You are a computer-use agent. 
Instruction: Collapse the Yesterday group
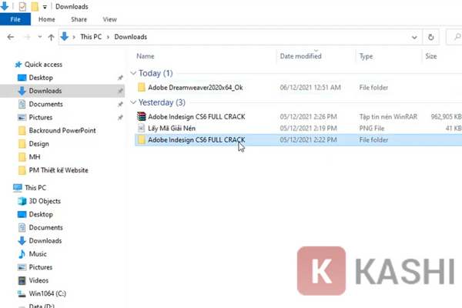pyautogui.click(x=133, y=102)
